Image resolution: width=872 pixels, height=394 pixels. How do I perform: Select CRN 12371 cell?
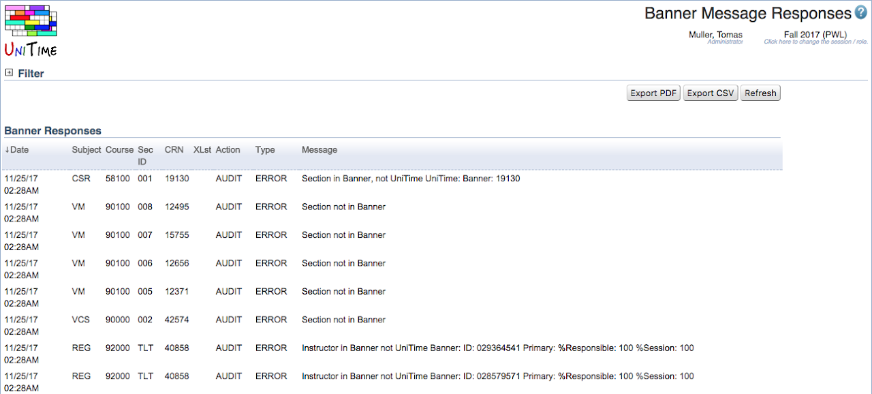coord(177,292)
